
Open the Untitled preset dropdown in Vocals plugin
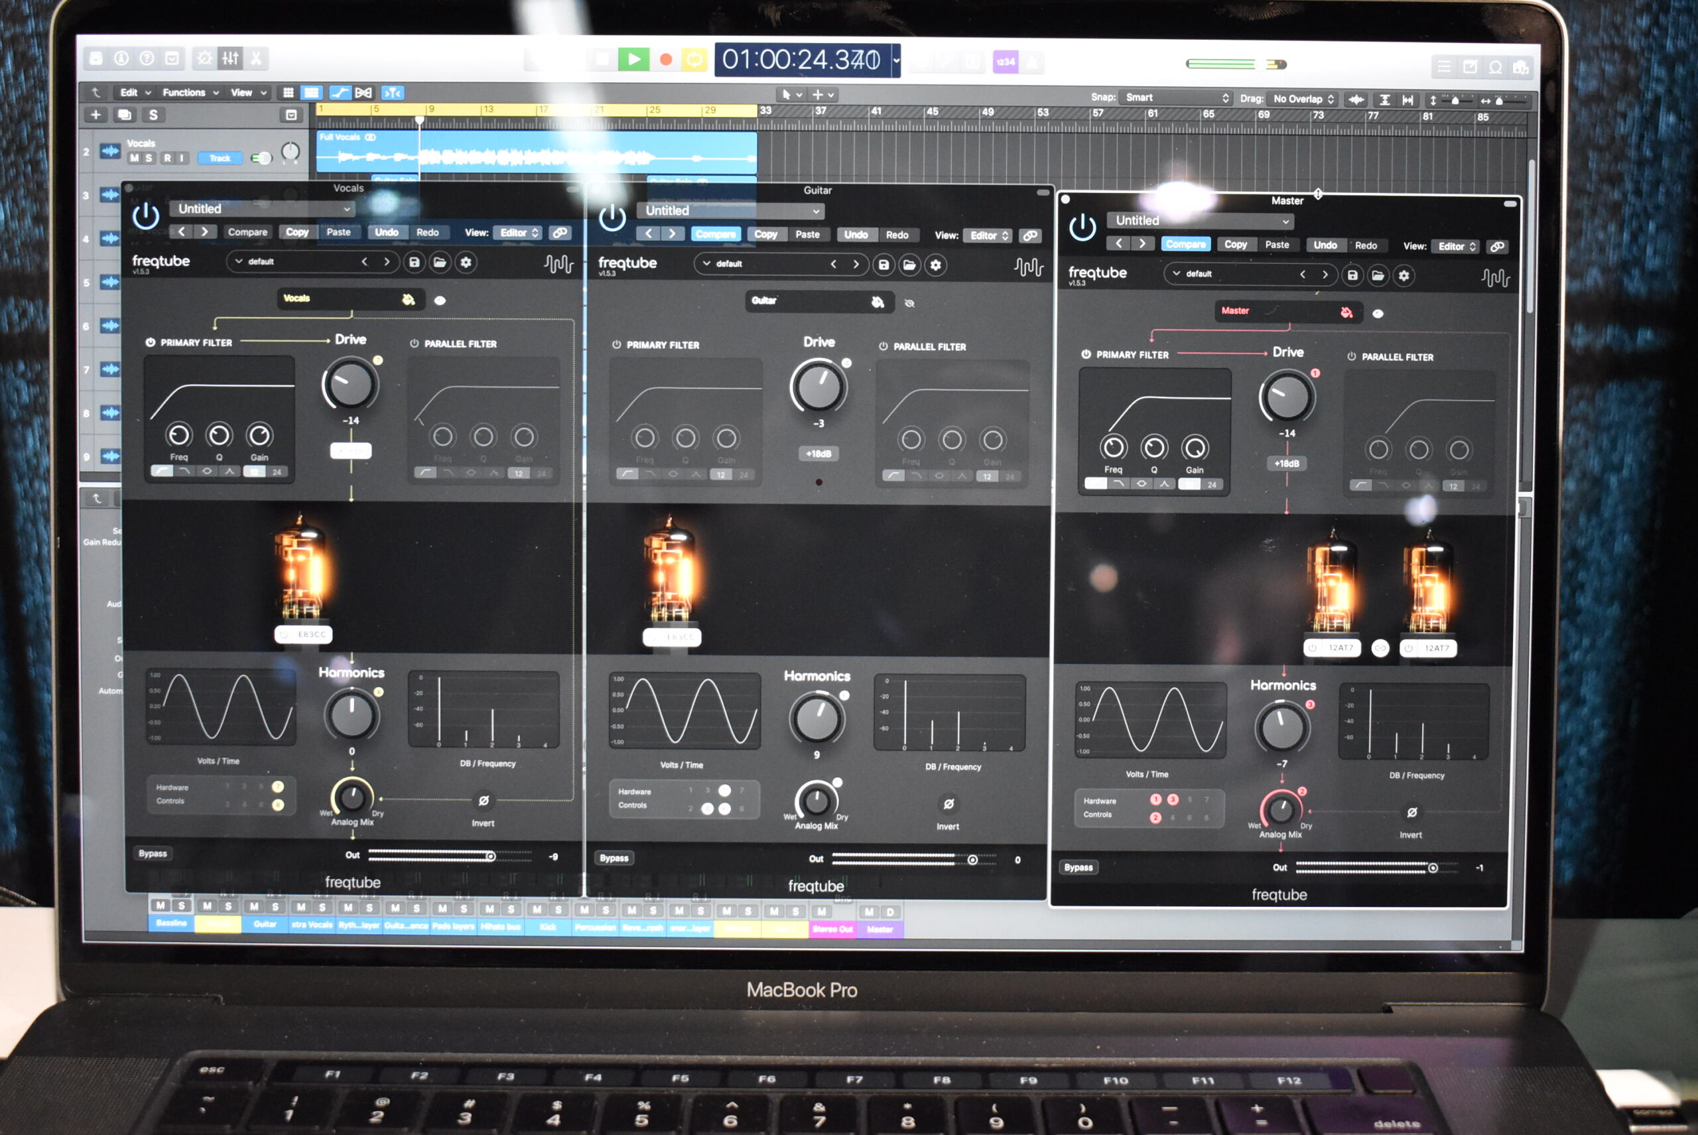(x=261, y=208)
